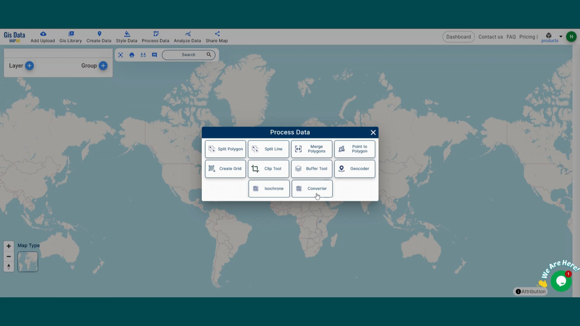This screenshot has height=326, width=580.
Task: Click the Pricing link
Action: (527, 37)
